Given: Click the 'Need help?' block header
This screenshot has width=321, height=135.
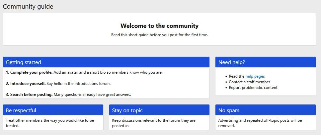Looking at the screenshot, I should tap(266, 62).
